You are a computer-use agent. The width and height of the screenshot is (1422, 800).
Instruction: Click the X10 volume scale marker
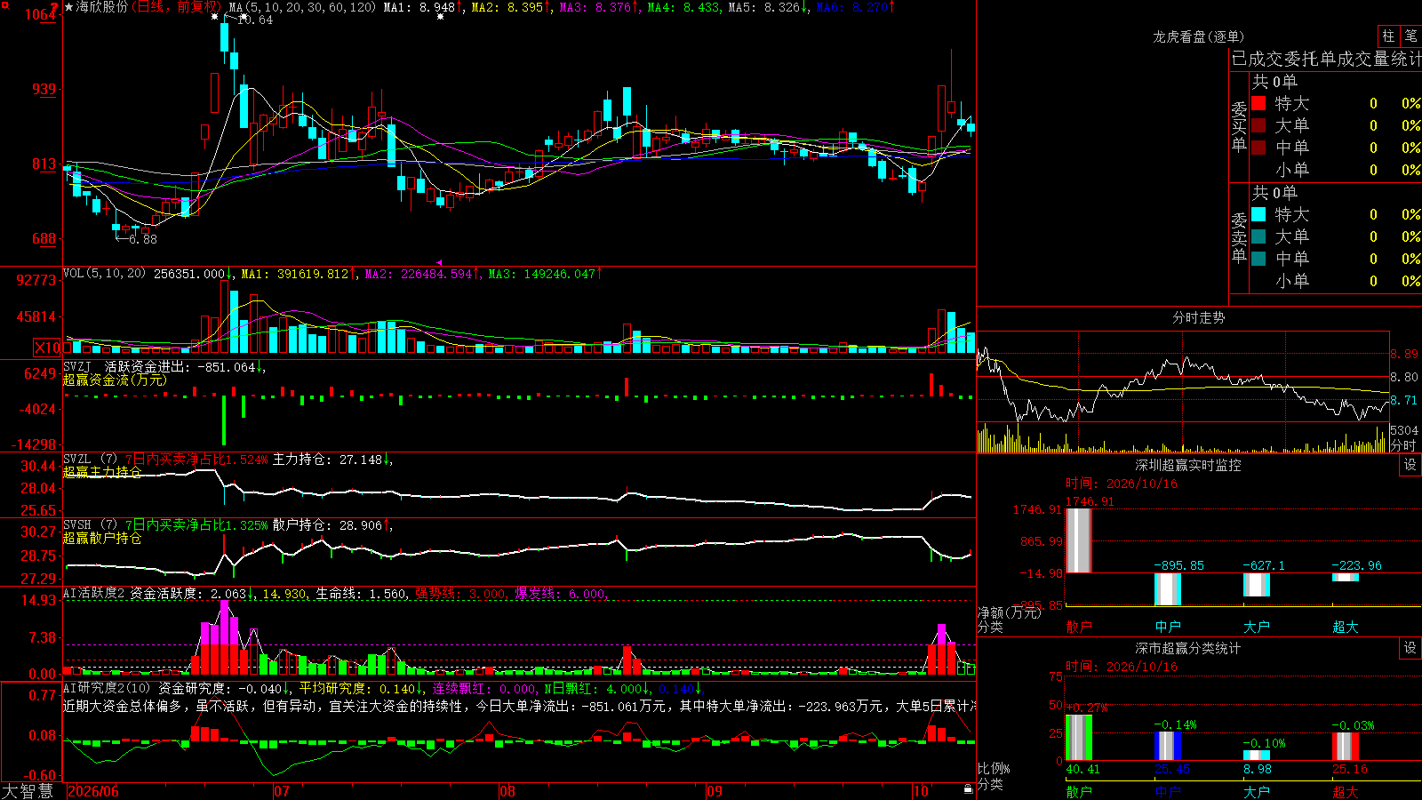click(47, 348)
